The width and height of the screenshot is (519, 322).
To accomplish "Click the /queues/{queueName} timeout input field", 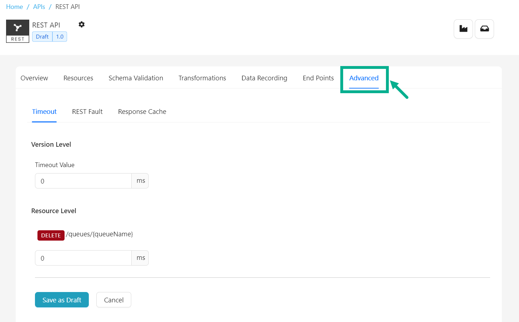I will 83,258.
